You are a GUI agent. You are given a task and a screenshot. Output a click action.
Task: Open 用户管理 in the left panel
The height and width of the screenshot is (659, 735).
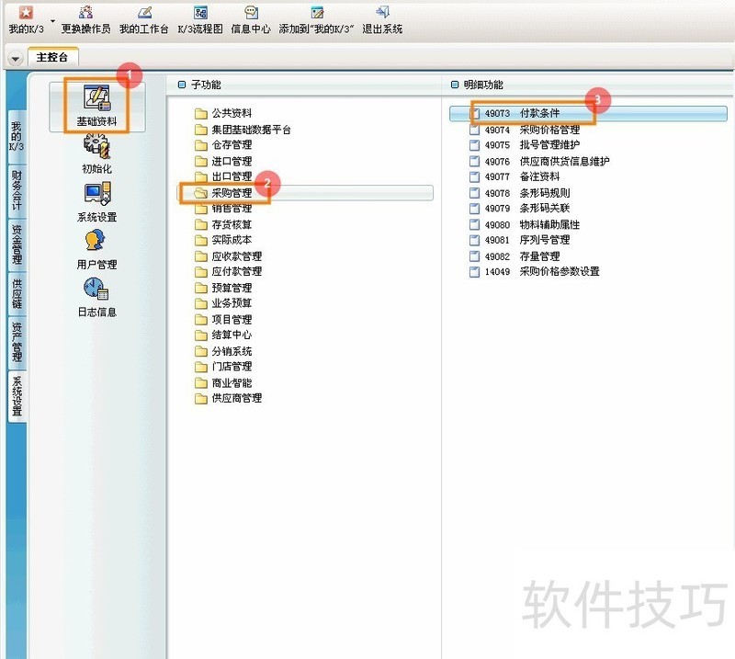(x=96, y=248)
